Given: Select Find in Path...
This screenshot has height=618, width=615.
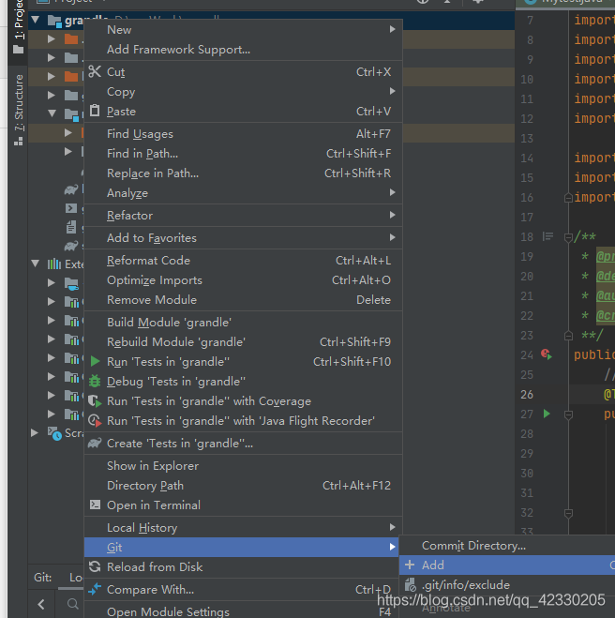Looking at the screenshot, I should (x=243, y=154).
